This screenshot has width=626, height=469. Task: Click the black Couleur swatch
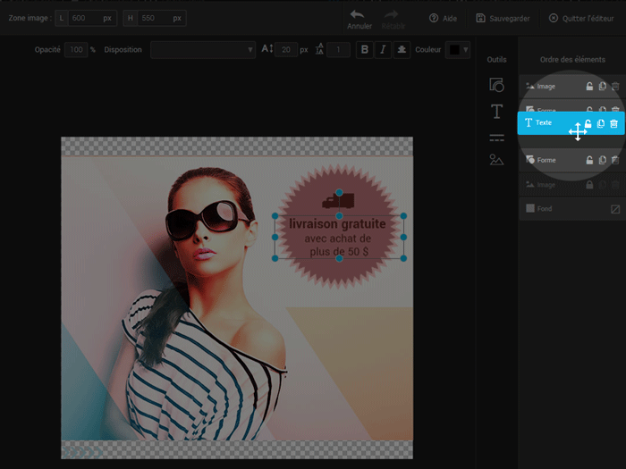coord(453,50)
